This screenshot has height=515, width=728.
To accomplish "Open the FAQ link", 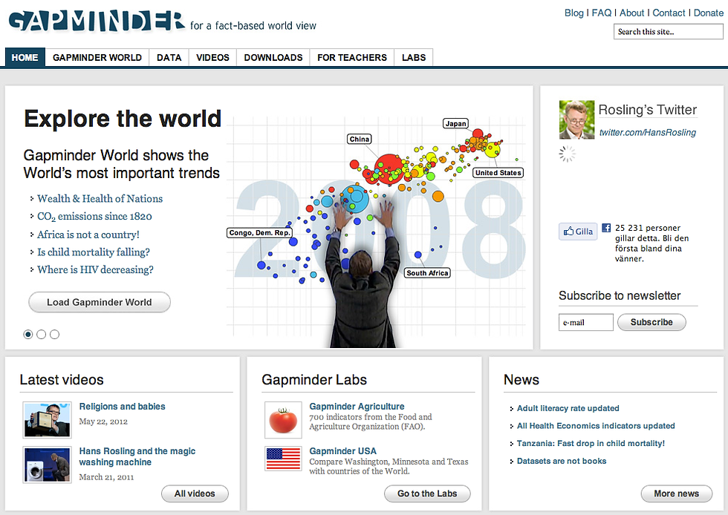I will coord(602,13).
